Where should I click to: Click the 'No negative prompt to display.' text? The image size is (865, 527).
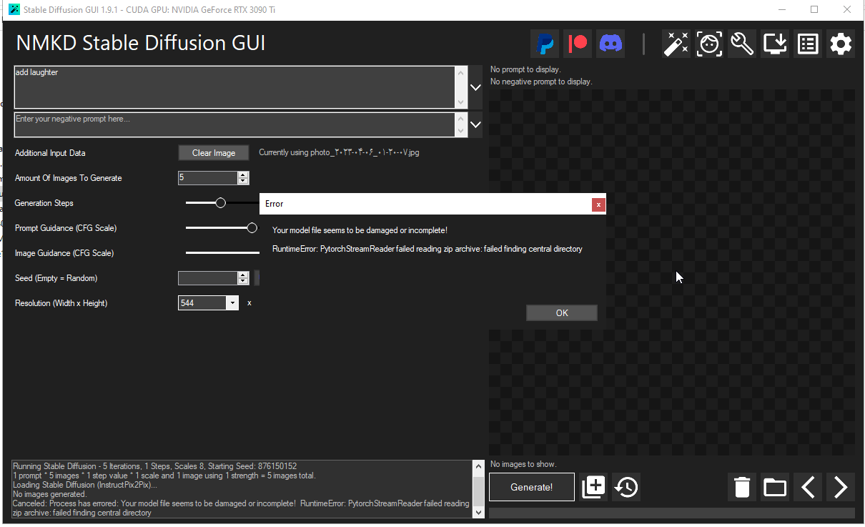tap(541, 82)
